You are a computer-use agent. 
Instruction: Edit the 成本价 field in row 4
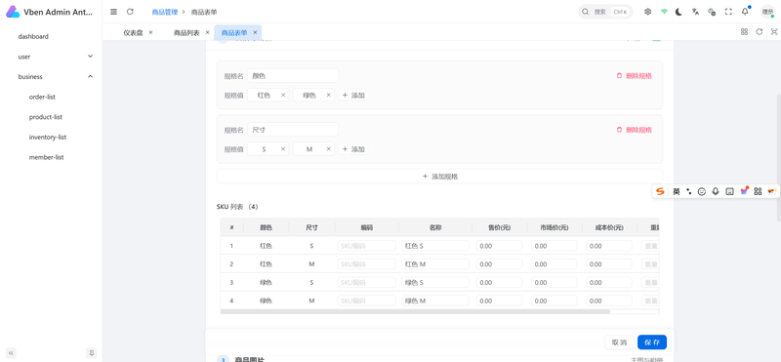[608, 301]
